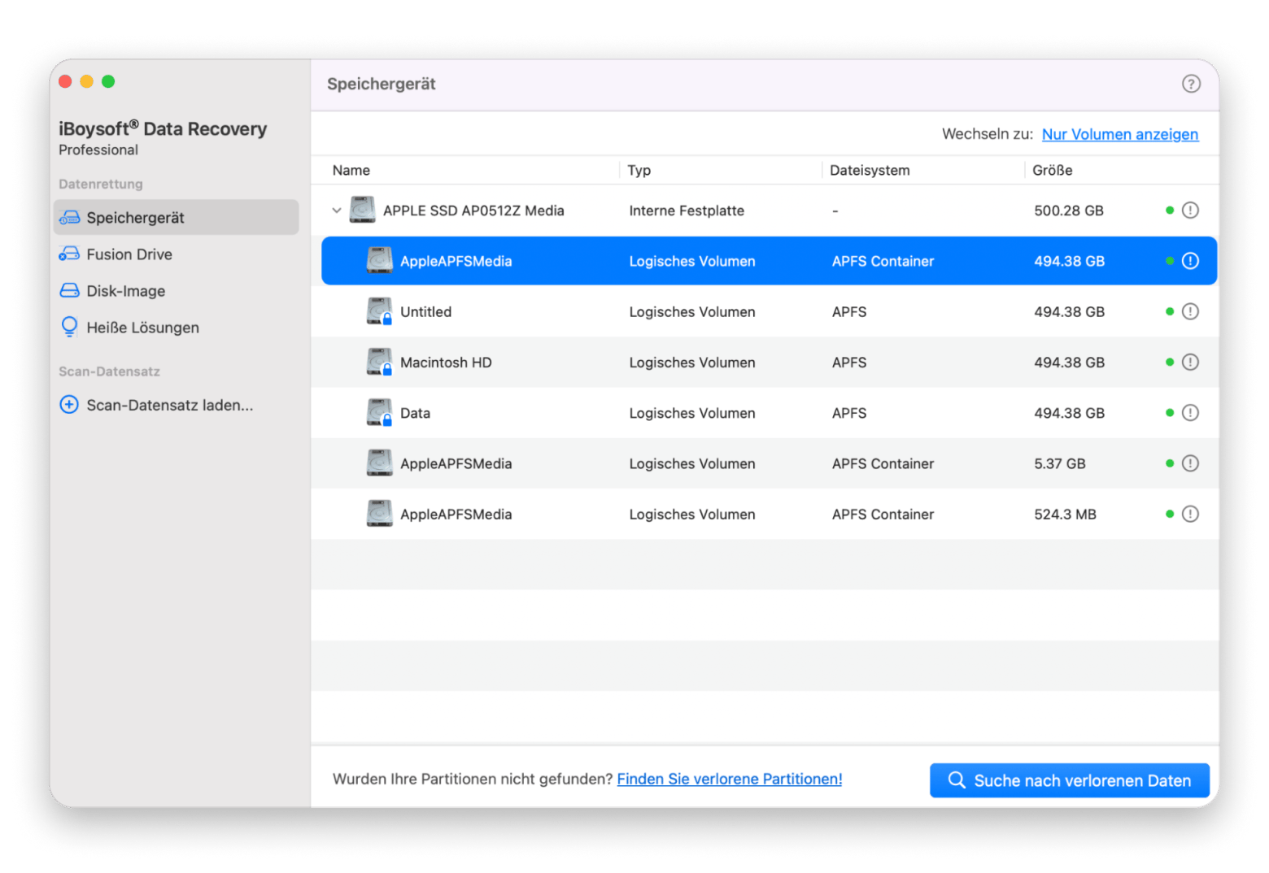The height and width of the screenshot is (873, 1269).
Task: Click the iBoysoft Data Recovery title
Action: pos(163,128)
